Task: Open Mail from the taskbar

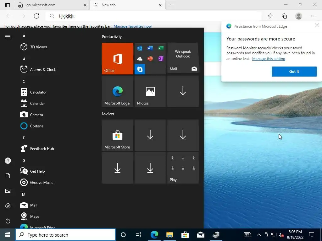Action: point(200,235)
